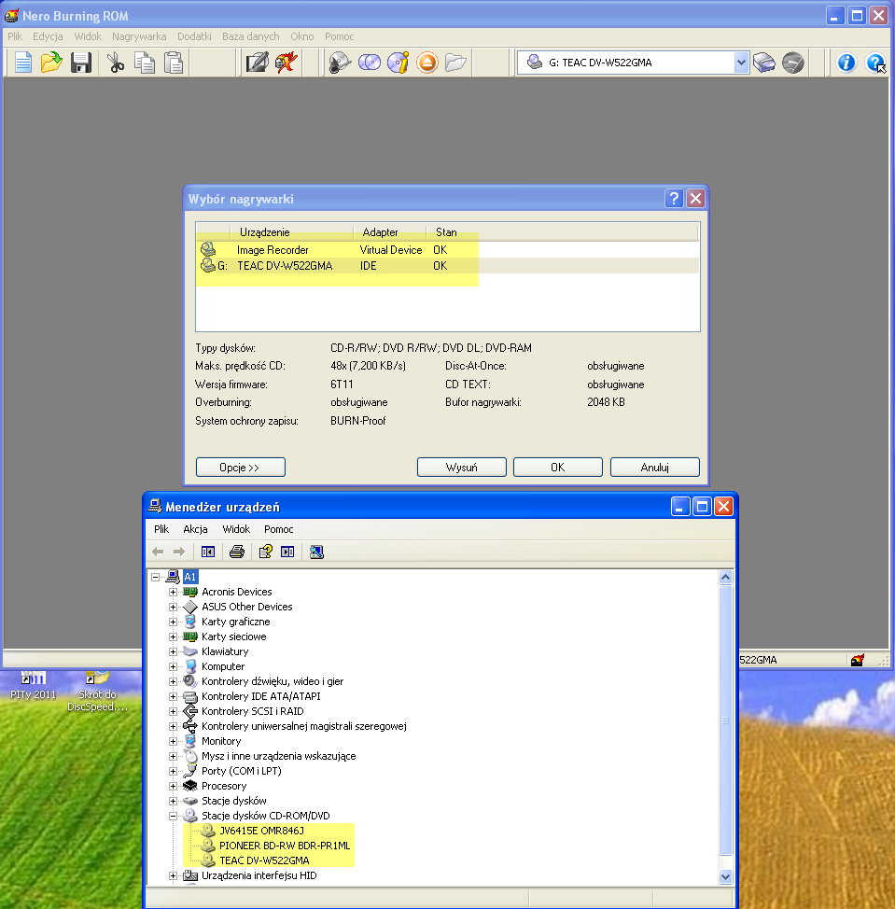Click the file browser folder icon

pyautogui.click(x=455, y=63)
